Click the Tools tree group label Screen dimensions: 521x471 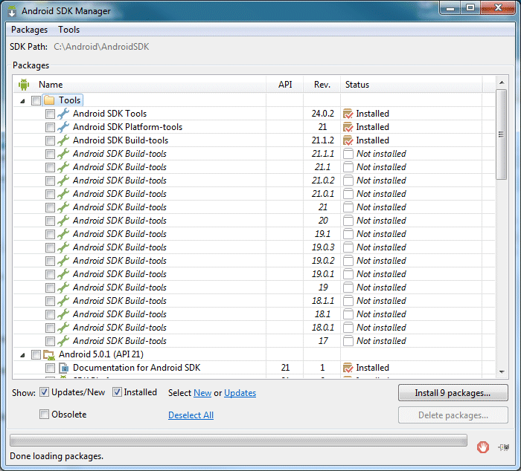pos(69,100)
